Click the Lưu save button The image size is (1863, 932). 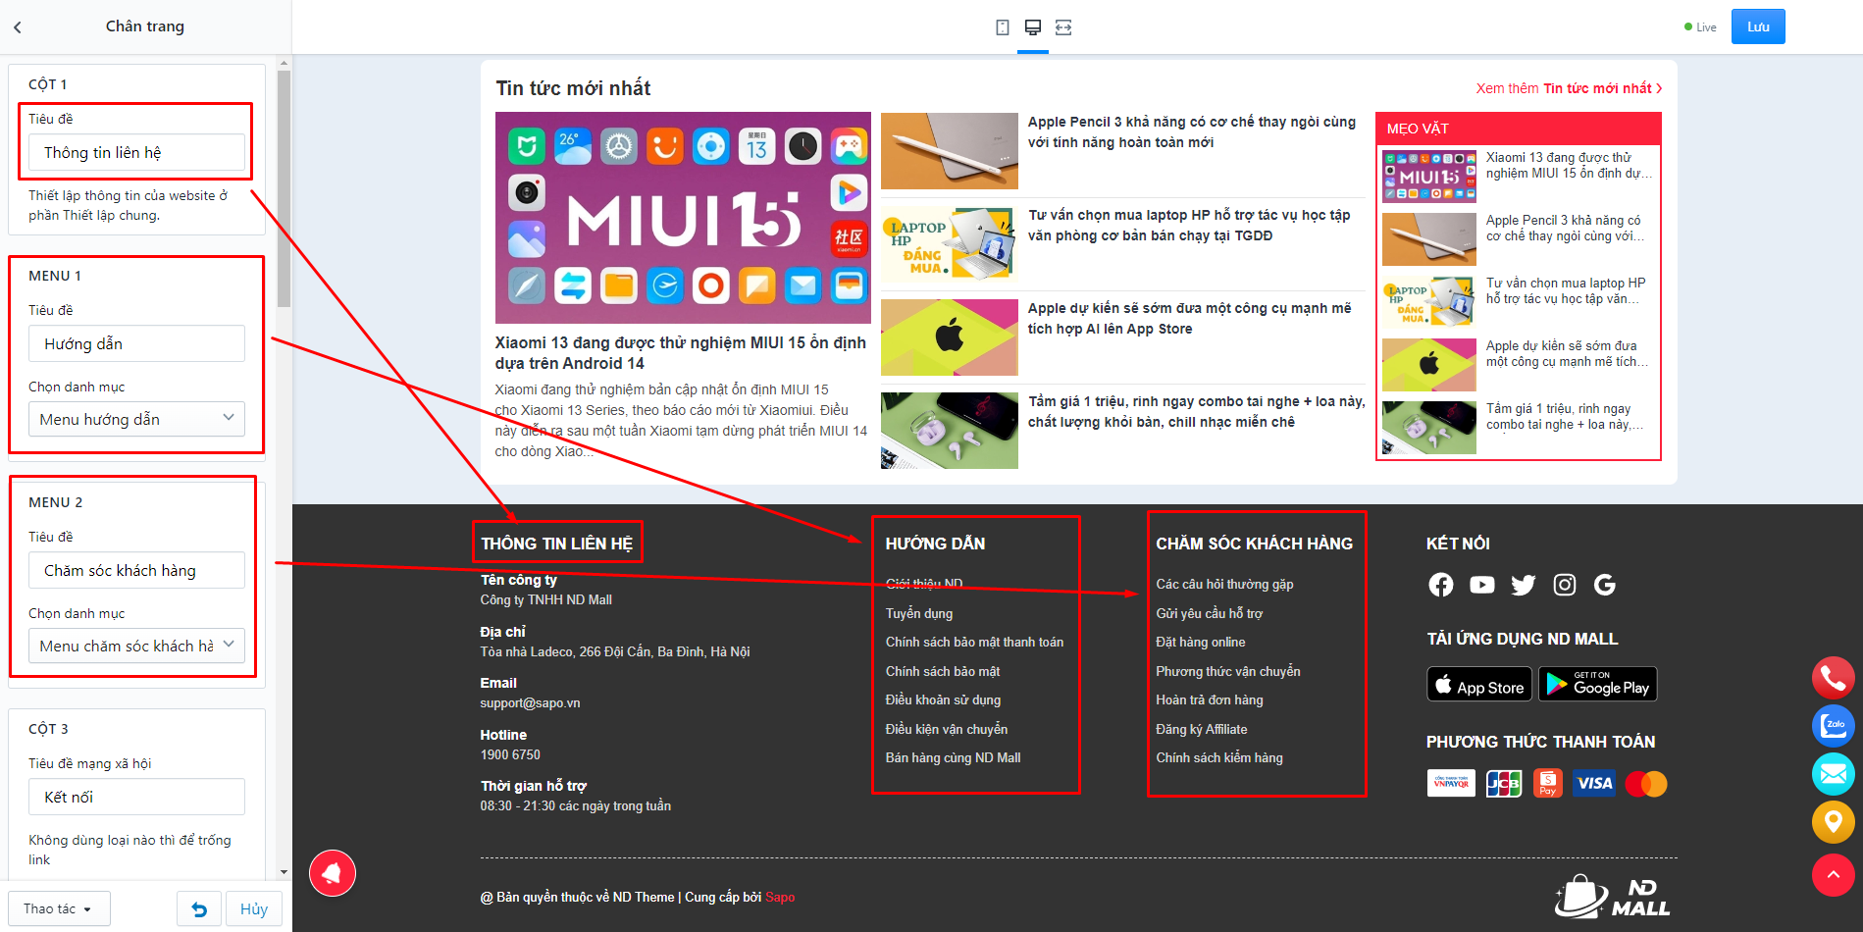click(x=1758, y=26)
